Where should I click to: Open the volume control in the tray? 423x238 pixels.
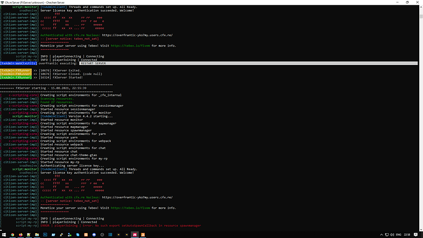point(392,235)
